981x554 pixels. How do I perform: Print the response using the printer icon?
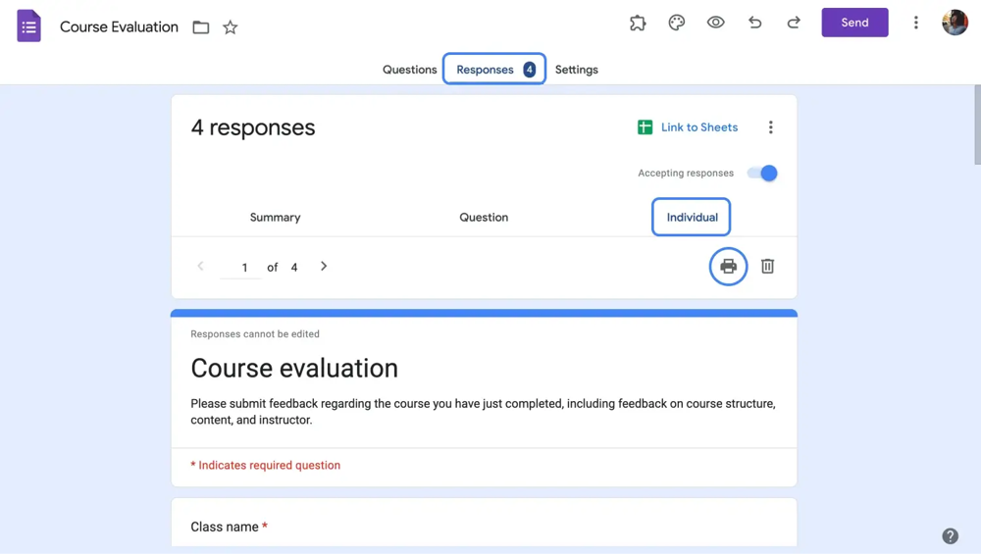(x=728, y=267)
